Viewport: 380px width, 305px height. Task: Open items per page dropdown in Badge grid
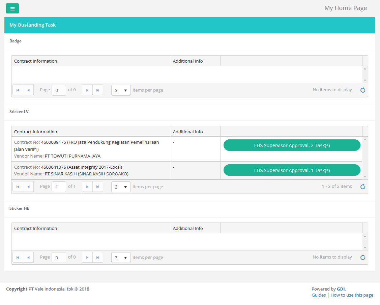click(x=121, y=90)
